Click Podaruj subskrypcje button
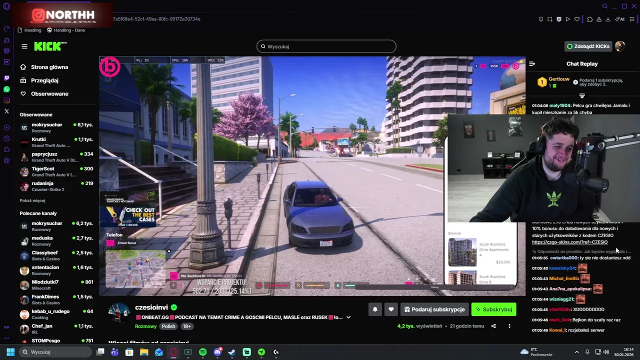Image resolution: width=640 pixels, height=360 pixels. click(434, 309)
